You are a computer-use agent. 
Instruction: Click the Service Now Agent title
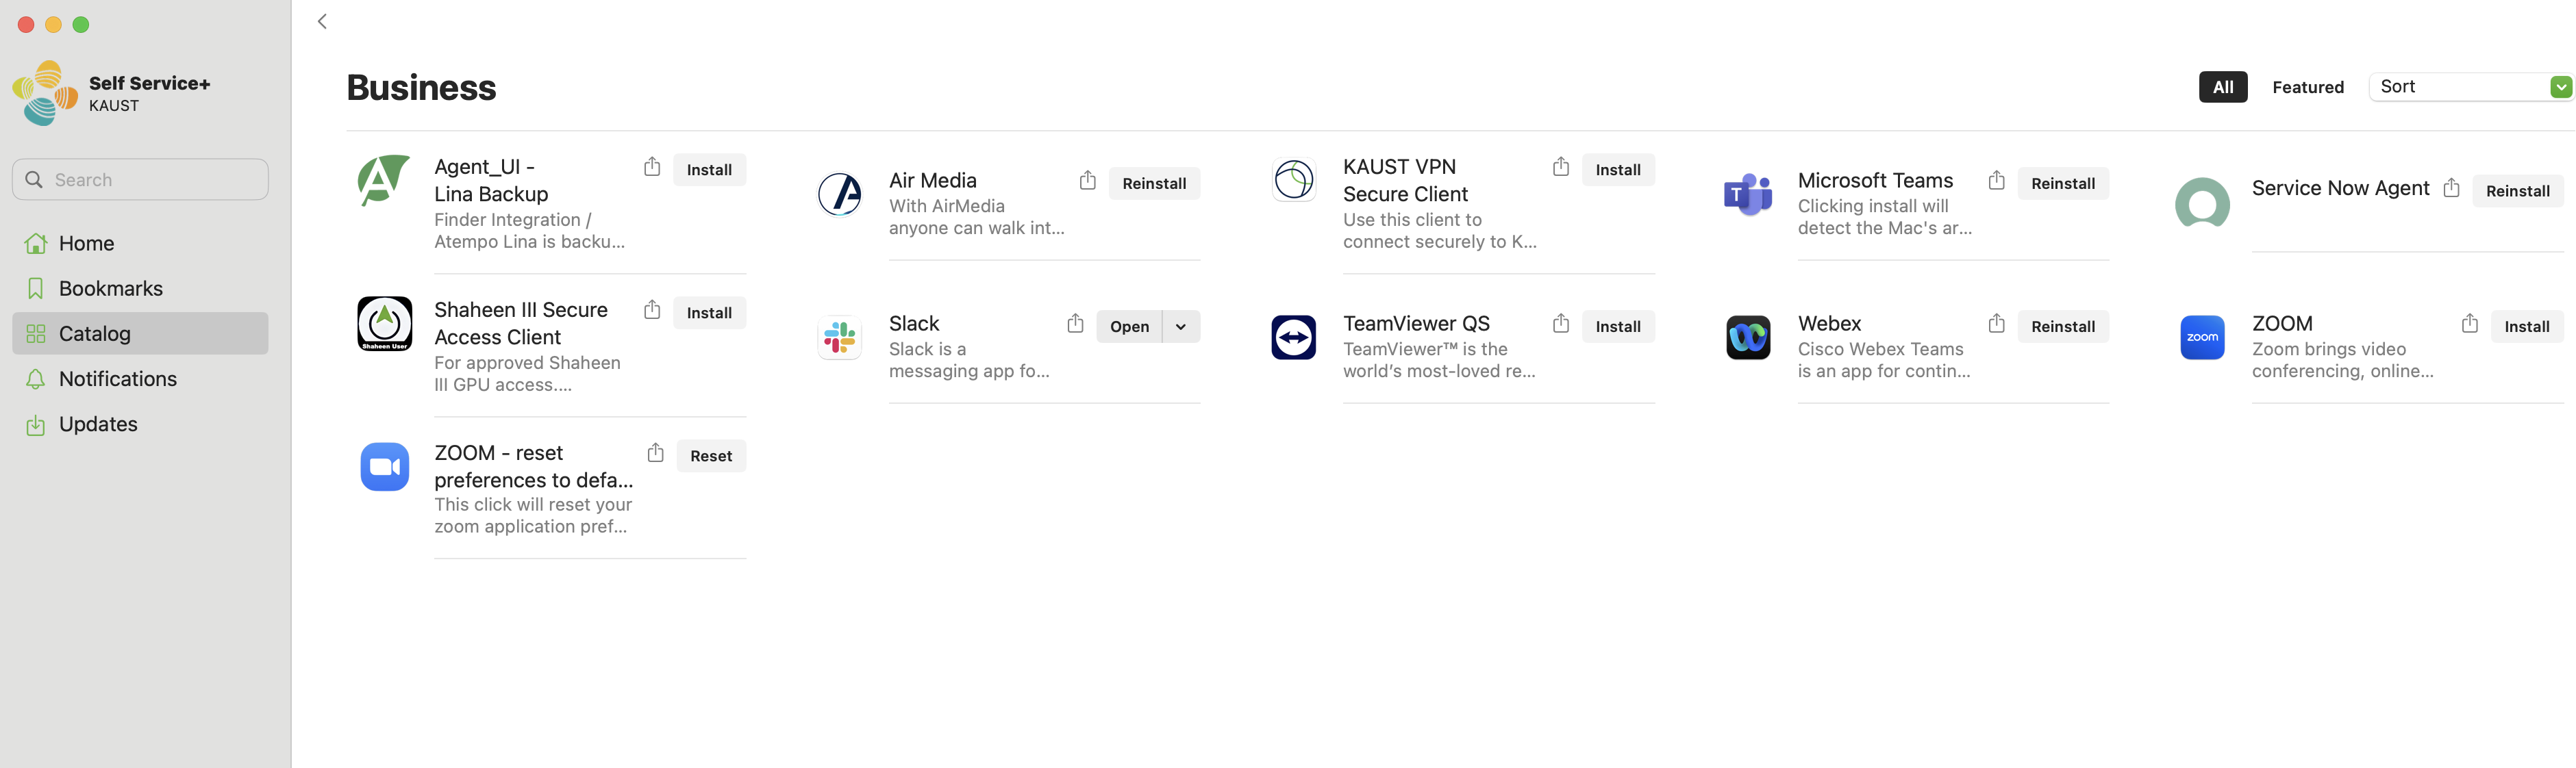tap(2340, 188)
